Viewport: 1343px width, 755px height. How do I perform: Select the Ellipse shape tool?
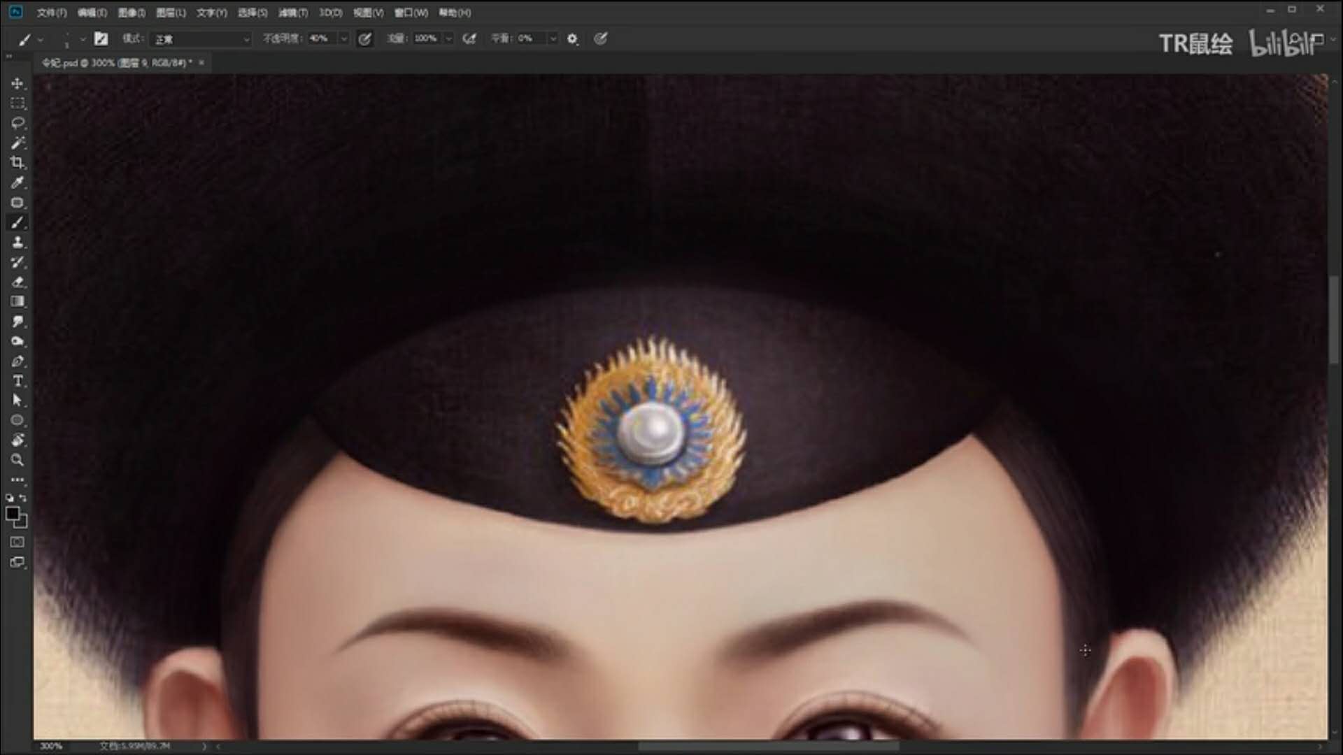pyautogui.click(x=17, y=420)
